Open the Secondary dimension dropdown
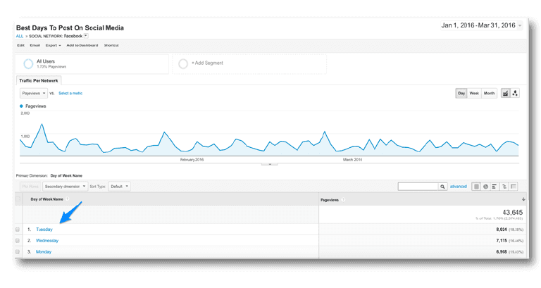This screenshot has width=541, height=288. (x=66, y=187)
